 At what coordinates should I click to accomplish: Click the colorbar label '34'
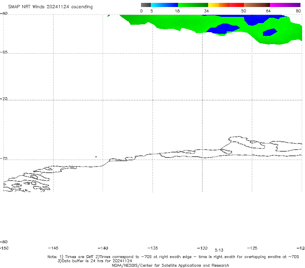click(206, 11)
